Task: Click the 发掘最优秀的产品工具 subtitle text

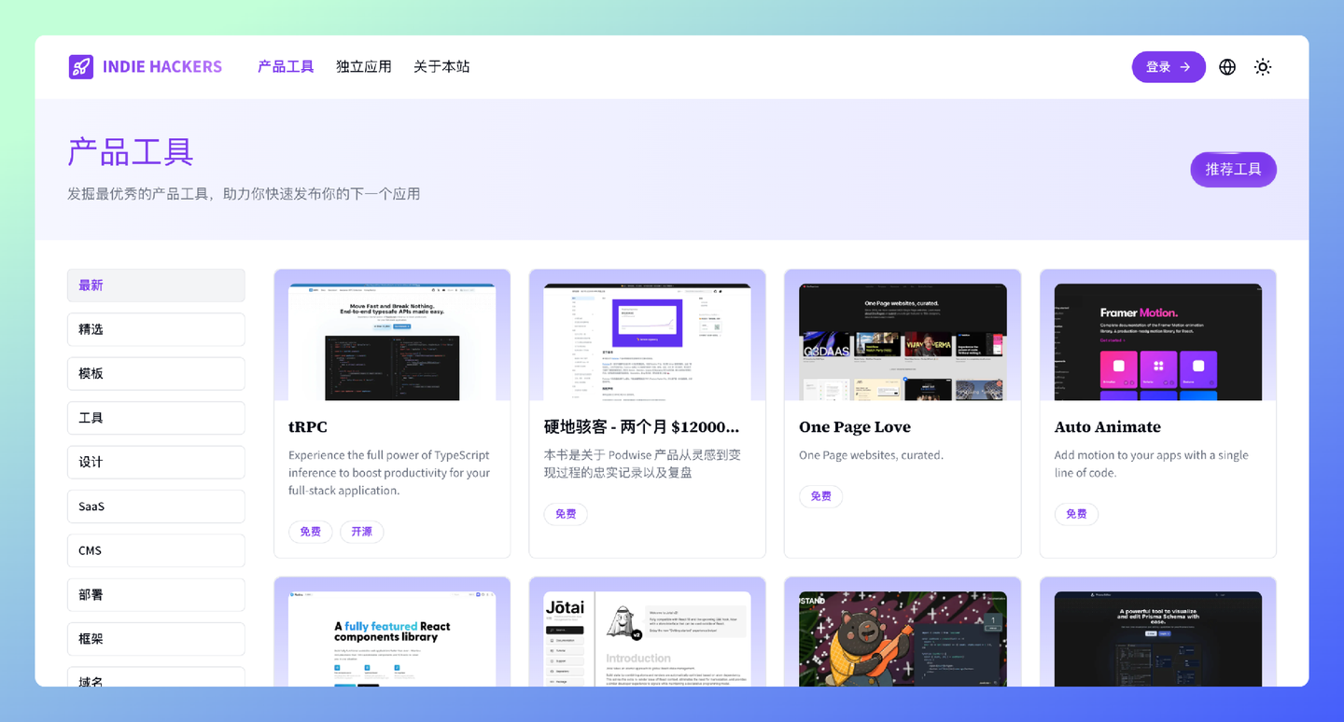Action: [244, 194]
